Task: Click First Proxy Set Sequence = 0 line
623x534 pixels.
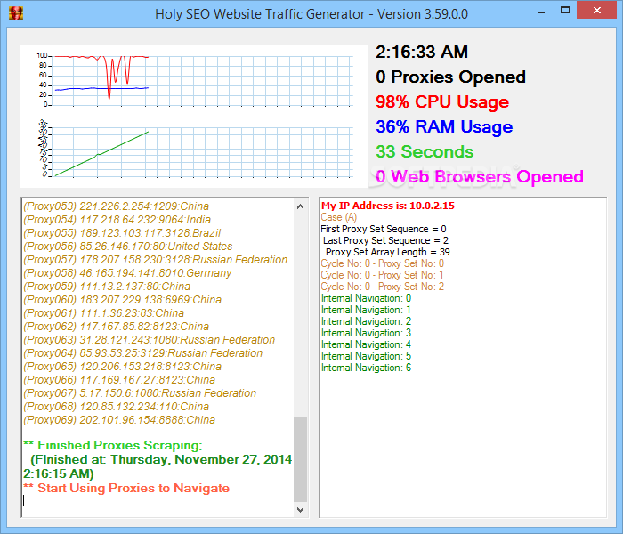Action: click(x=384, y=229)
